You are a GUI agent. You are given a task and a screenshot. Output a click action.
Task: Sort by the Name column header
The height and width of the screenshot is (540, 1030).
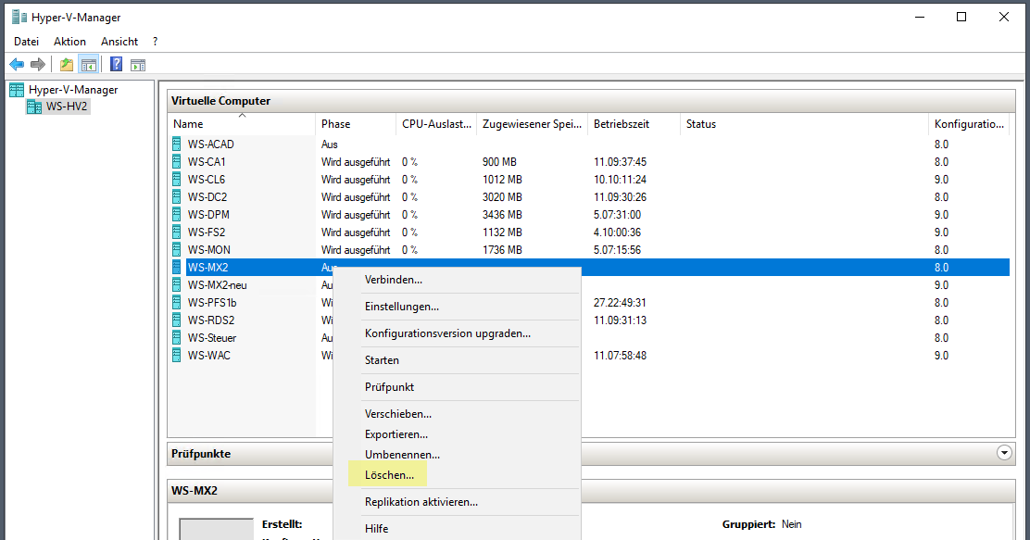242,124
